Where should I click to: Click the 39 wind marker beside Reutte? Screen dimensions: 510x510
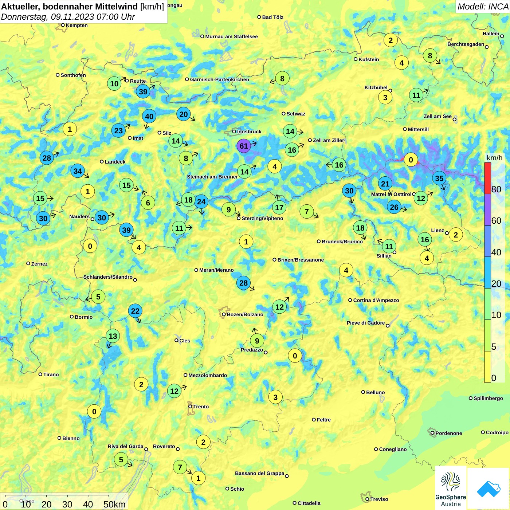tap(143, 92)
